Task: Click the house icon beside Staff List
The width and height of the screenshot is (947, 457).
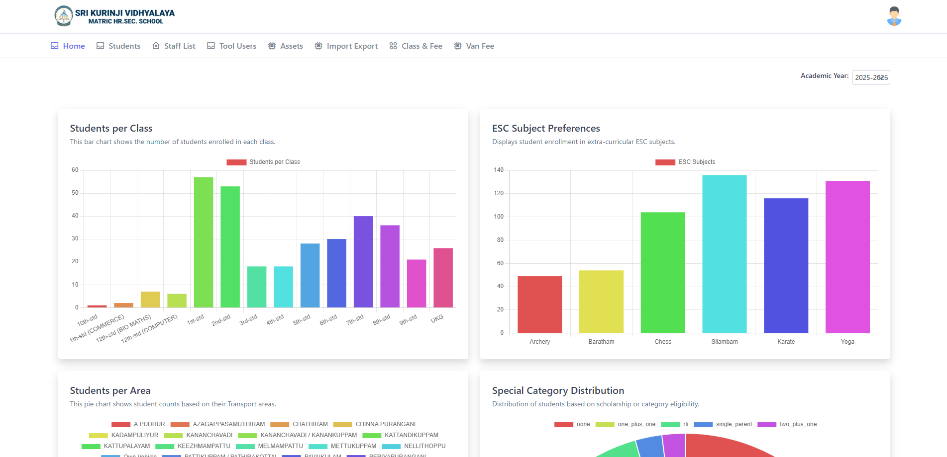Action: [x=155, y=46]
